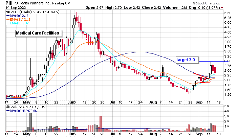Screen dimensions: 237x137
Task: Click the Nasdaq CM exchange label
Action: 61,3
